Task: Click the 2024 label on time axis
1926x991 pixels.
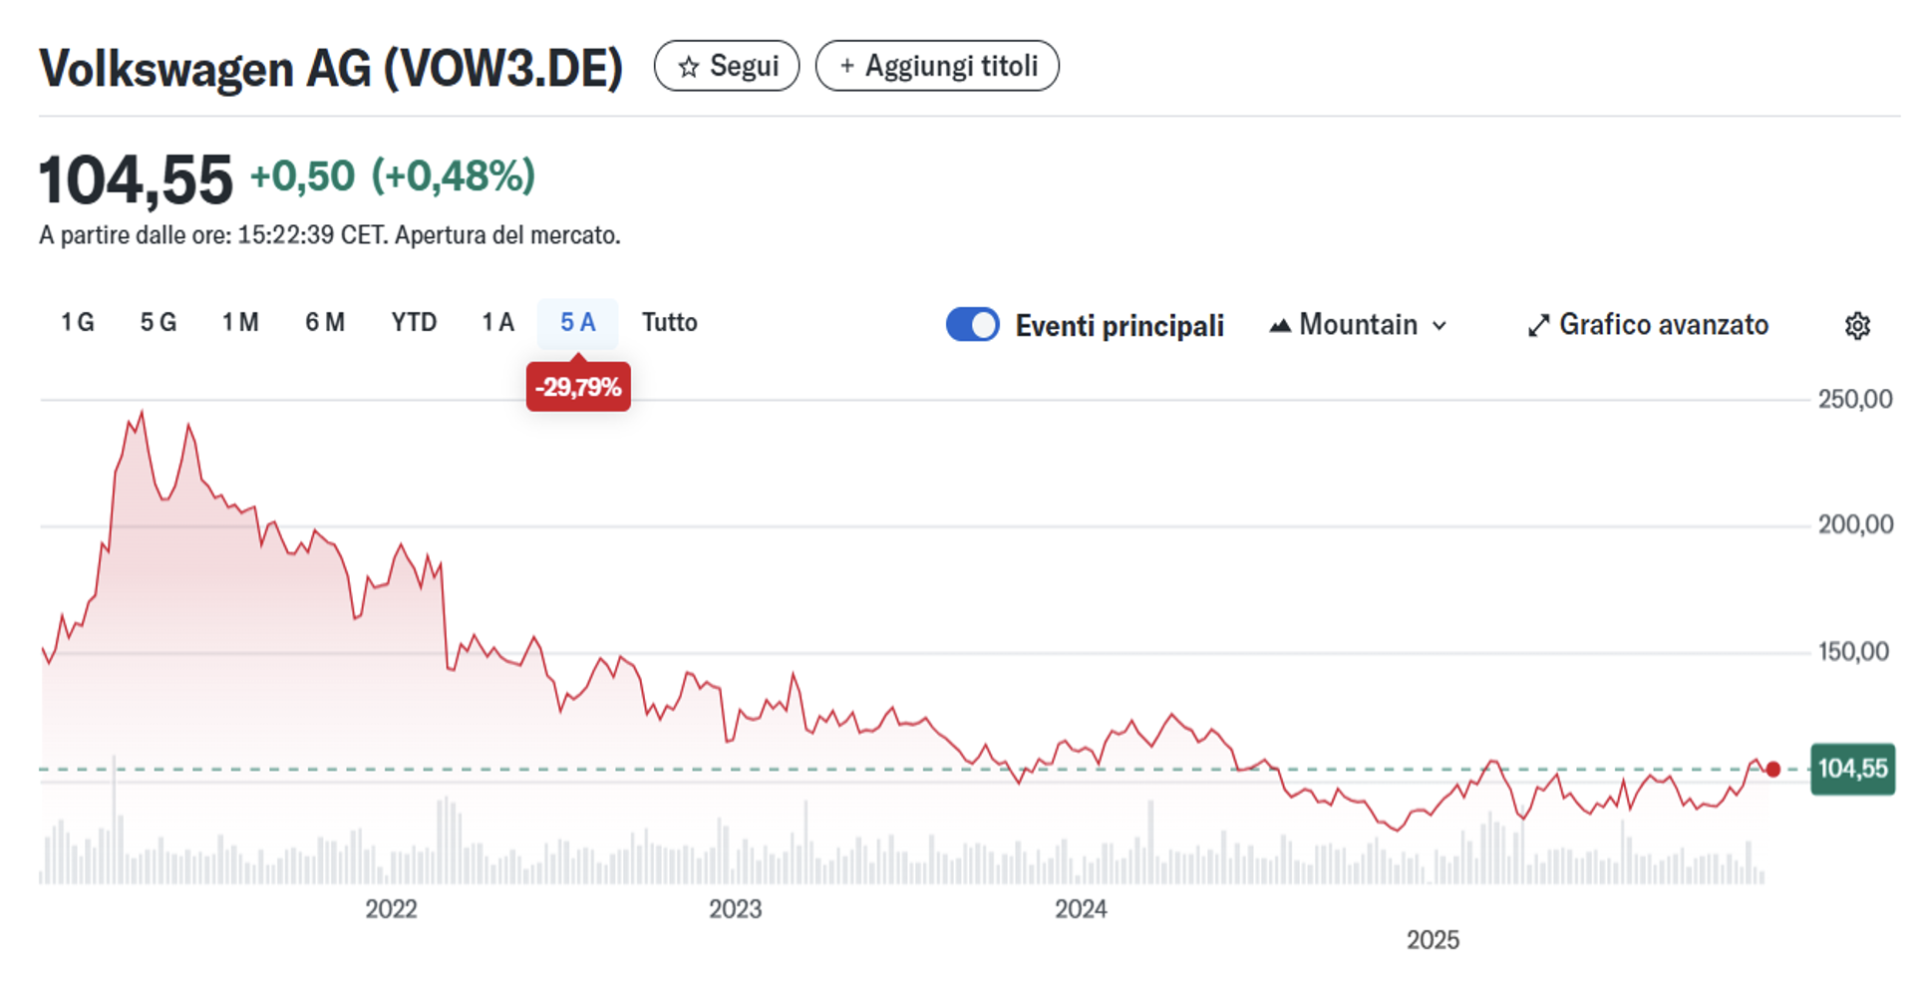Action: pos(1081,909)
